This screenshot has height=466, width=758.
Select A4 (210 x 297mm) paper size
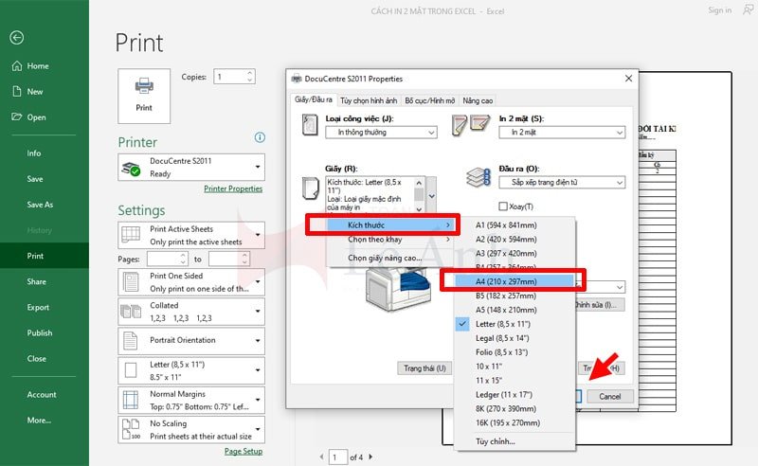point(512,281)
